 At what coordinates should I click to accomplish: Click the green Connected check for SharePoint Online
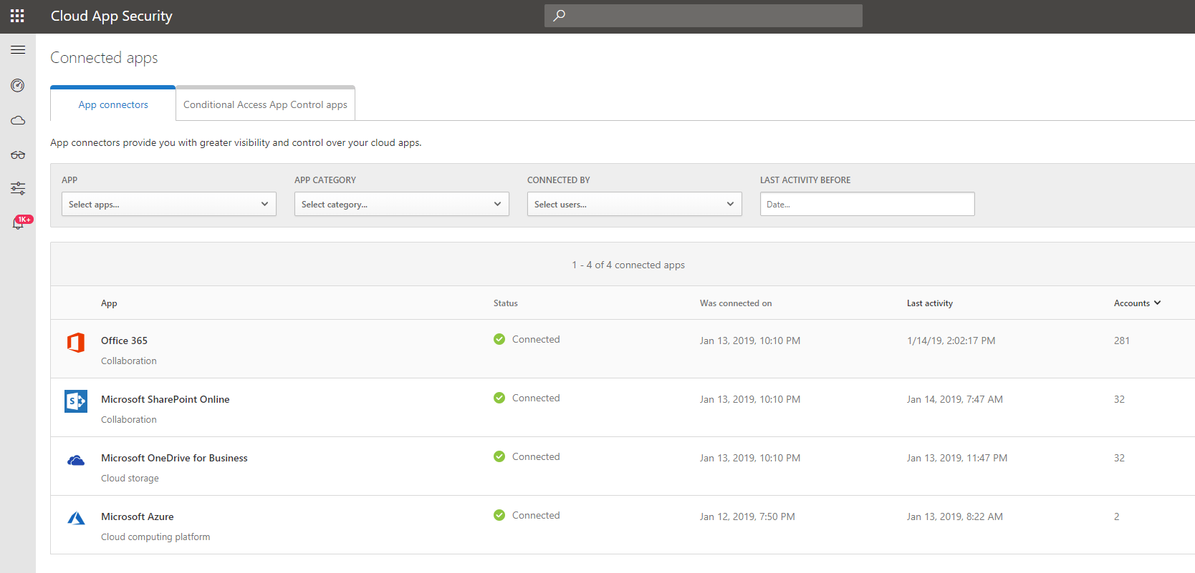499,398
